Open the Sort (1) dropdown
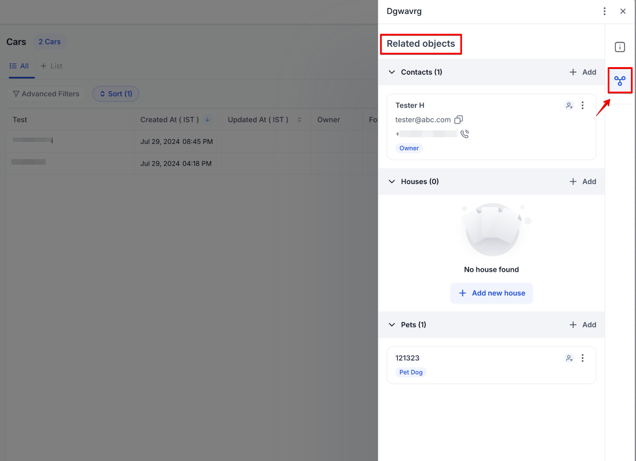636x461 pixels. pos(116,94)
